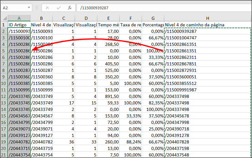This screenshot has height=158, width=252.
Task: Click the 525,00 time value cell
Action: (108, 70)
